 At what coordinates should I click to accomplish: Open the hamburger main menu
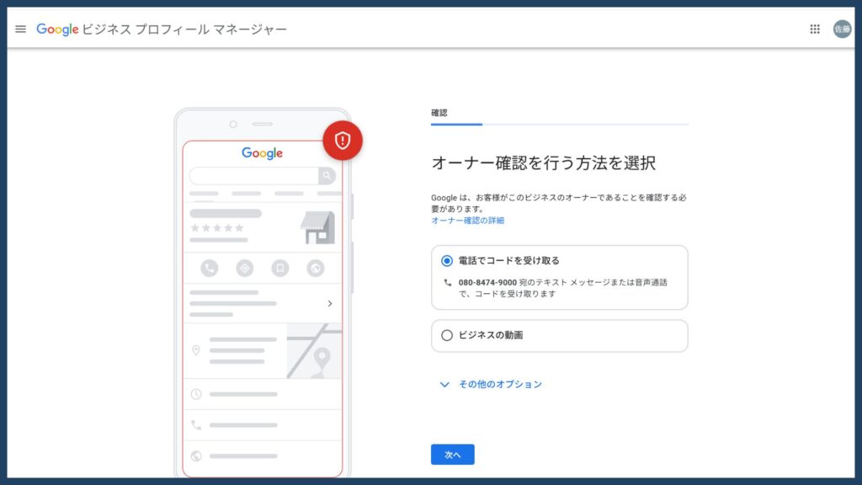pos(20,29)
